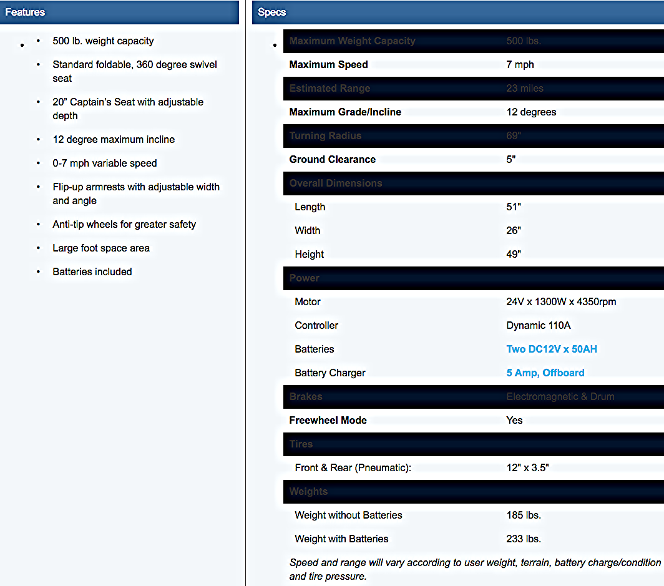Click the Maximum Grade/Incline label
Image resolution: width=664 pixels, height=586 pixels.
coord(345,112)
